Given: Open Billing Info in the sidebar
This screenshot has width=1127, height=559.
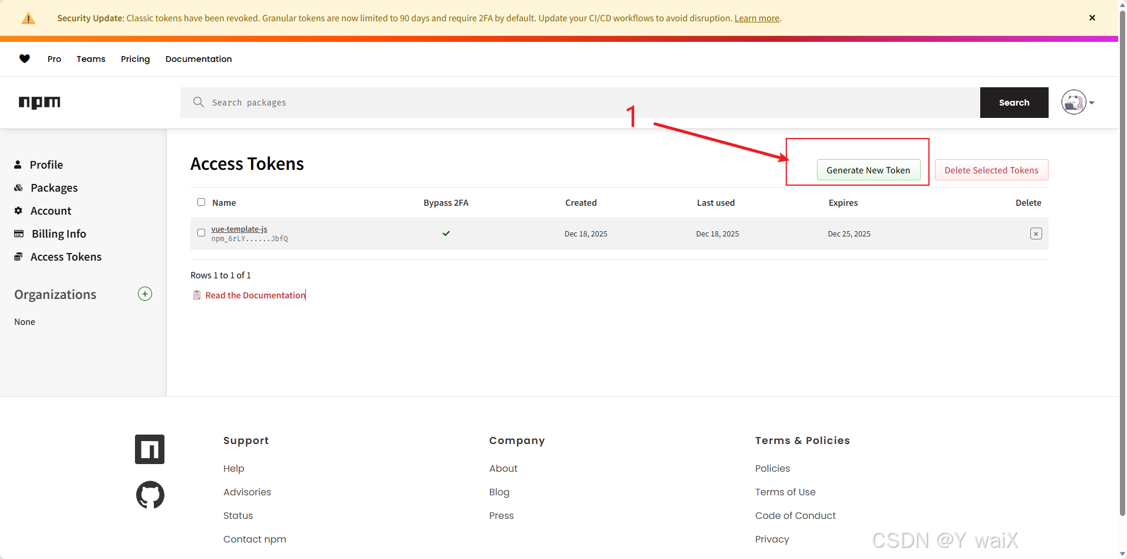Looking at the screenshot, I should (x=59, y=234).
